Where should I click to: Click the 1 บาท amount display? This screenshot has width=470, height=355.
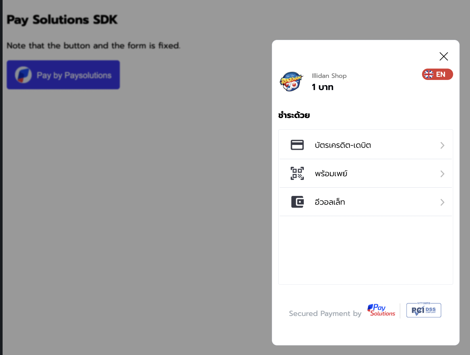(x=322, y=87)
